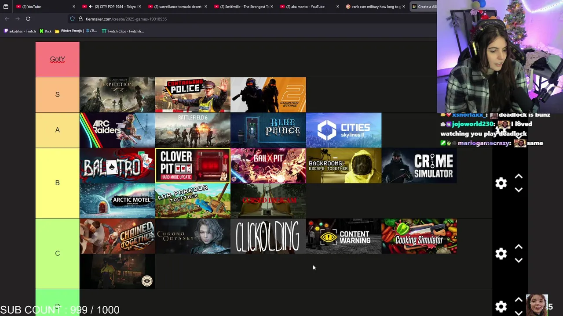This screenshot has height=316, width=563.
Task: Select Balatro game tile
Action: [117, 165]
